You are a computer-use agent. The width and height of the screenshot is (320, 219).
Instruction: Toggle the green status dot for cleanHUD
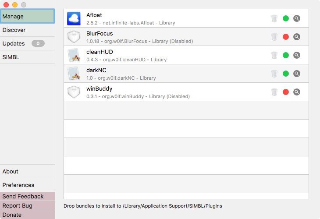(x=286, y=55)
